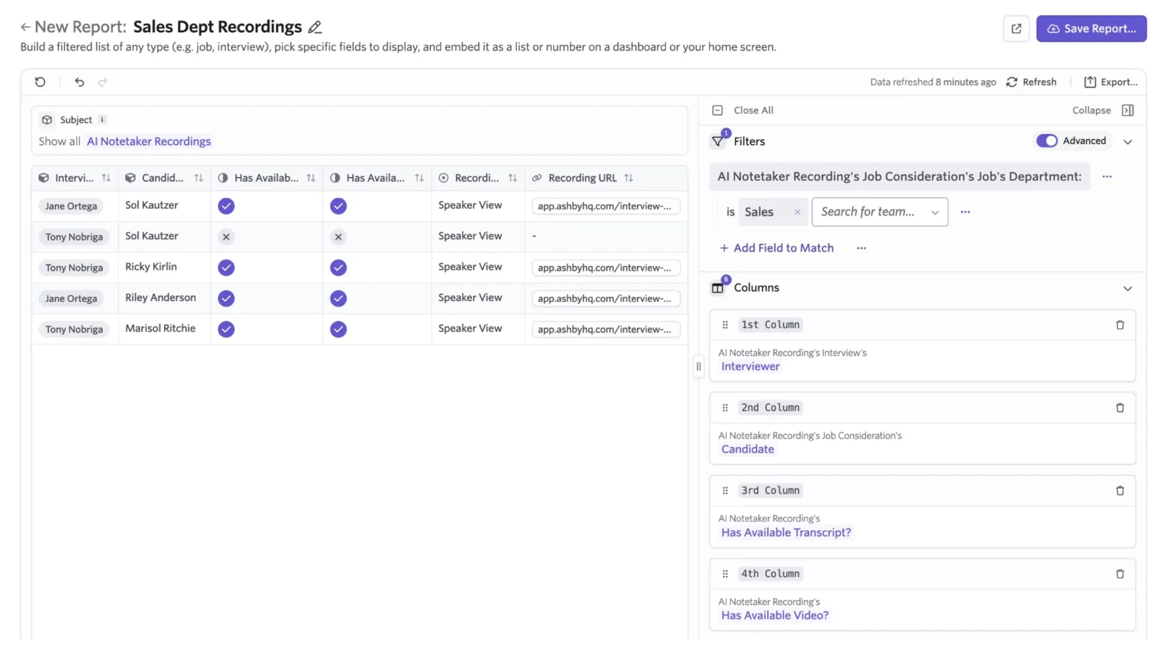
Task: Click the Jane Ortega chip in Riley Anderson row
Action: point(71,299)
